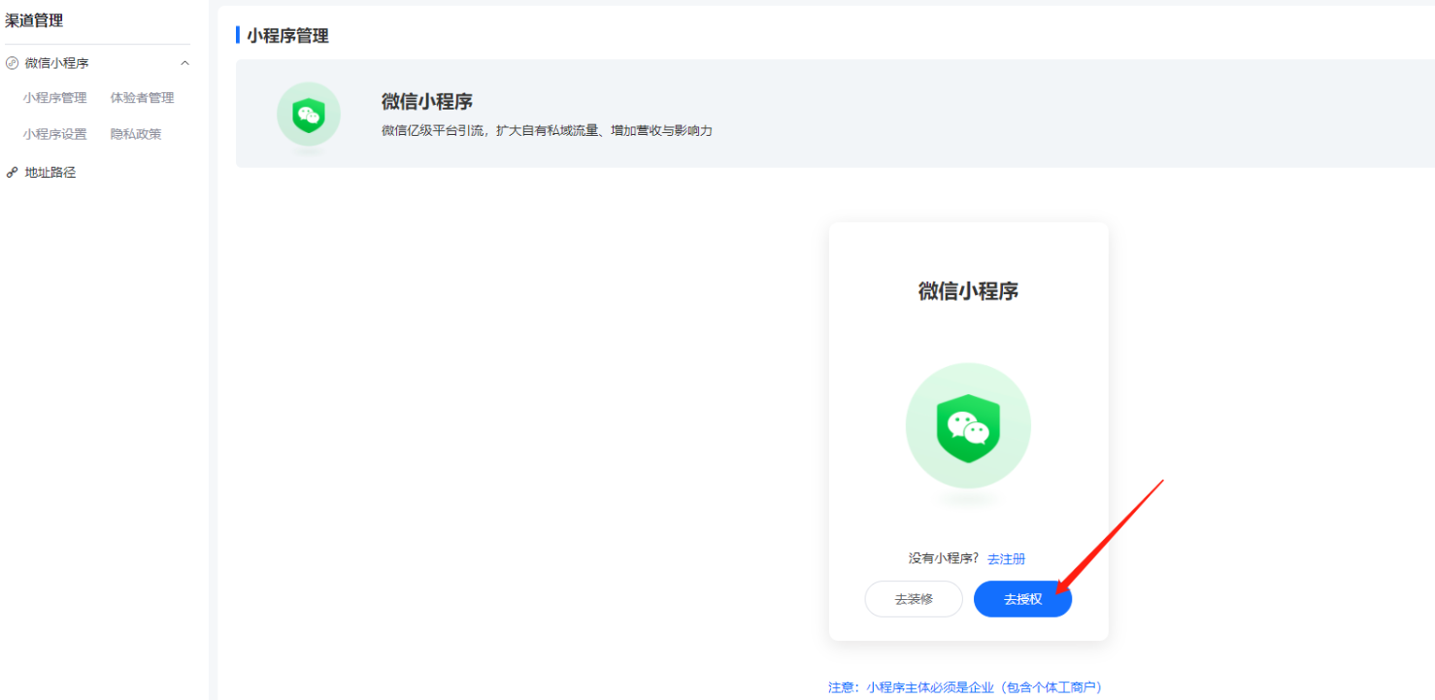Viewport: 1435px width, 700px height.
Task: Open 小程序管理 in the sidebar
Action: tap(55, 98)
